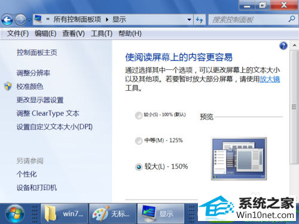This screenshot has height=224, width=299.
Task: Open 个性化 link
Action: (x=27, y=174)
